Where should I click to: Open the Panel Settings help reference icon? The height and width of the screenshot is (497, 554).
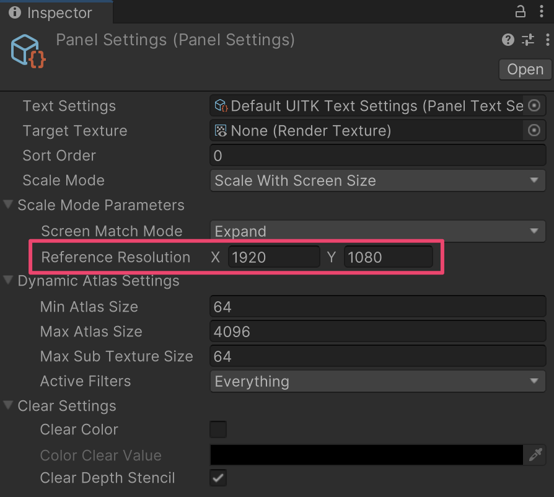tap(508, 40)
